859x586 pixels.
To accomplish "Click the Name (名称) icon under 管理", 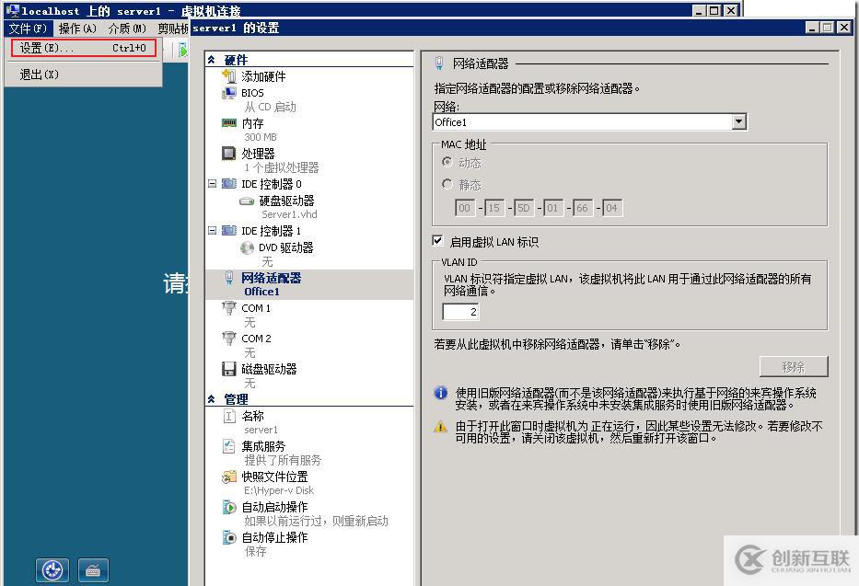I will coord(229,416).
